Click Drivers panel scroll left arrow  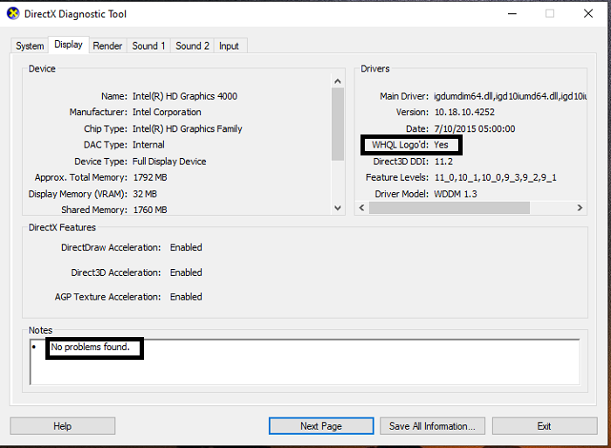coord(361,208)
